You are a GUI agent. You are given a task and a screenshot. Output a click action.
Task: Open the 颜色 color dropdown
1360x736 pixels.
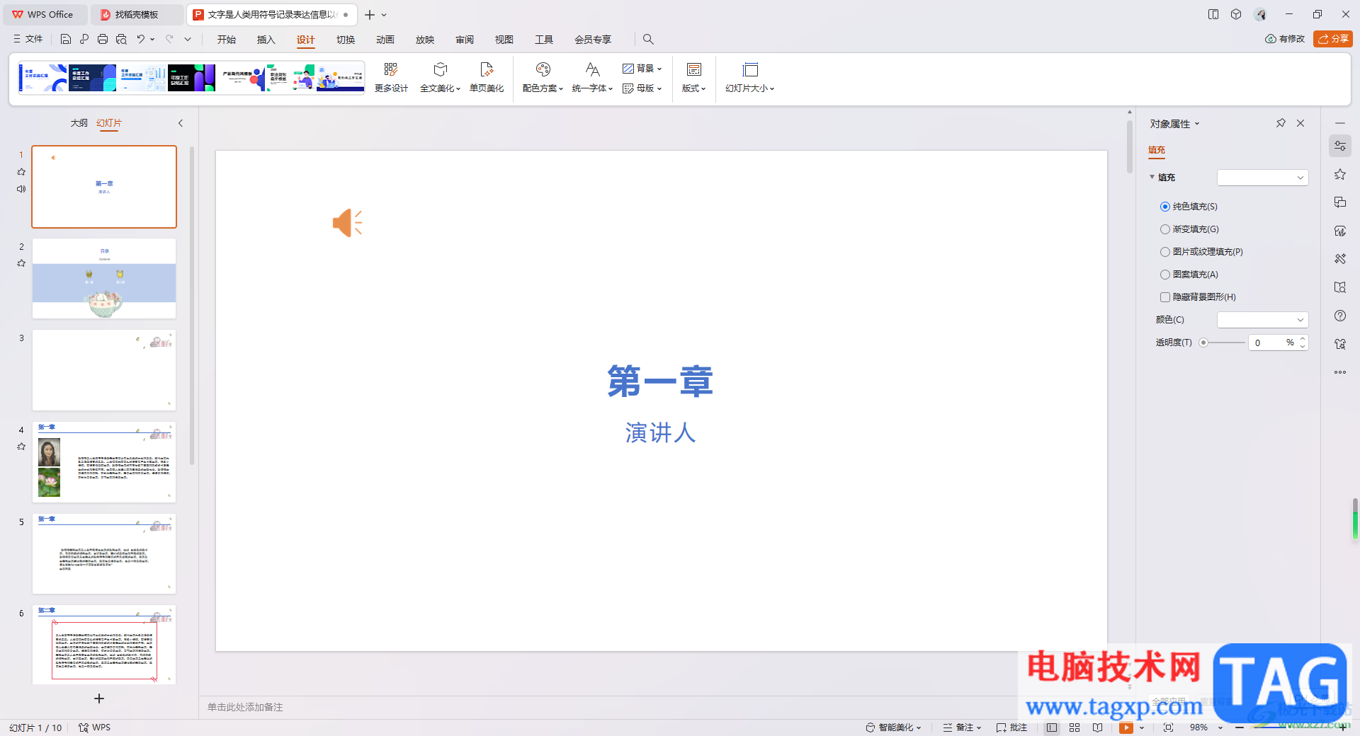click(1262, 320)
